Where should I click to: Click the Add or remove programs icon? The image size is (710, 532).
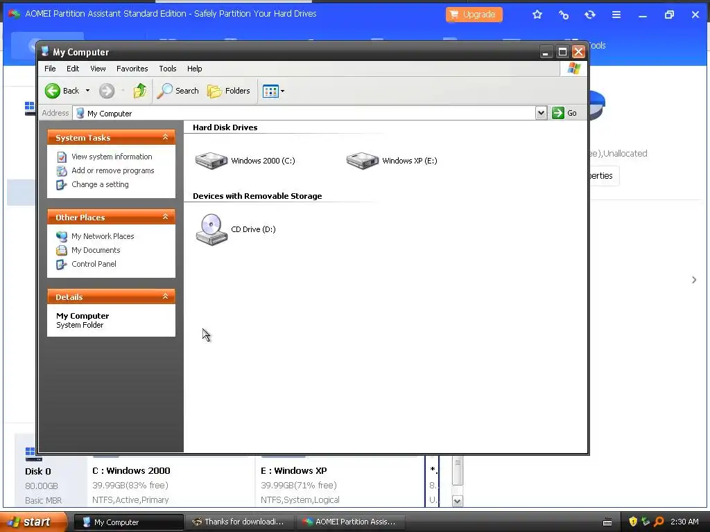coord(62,171)
